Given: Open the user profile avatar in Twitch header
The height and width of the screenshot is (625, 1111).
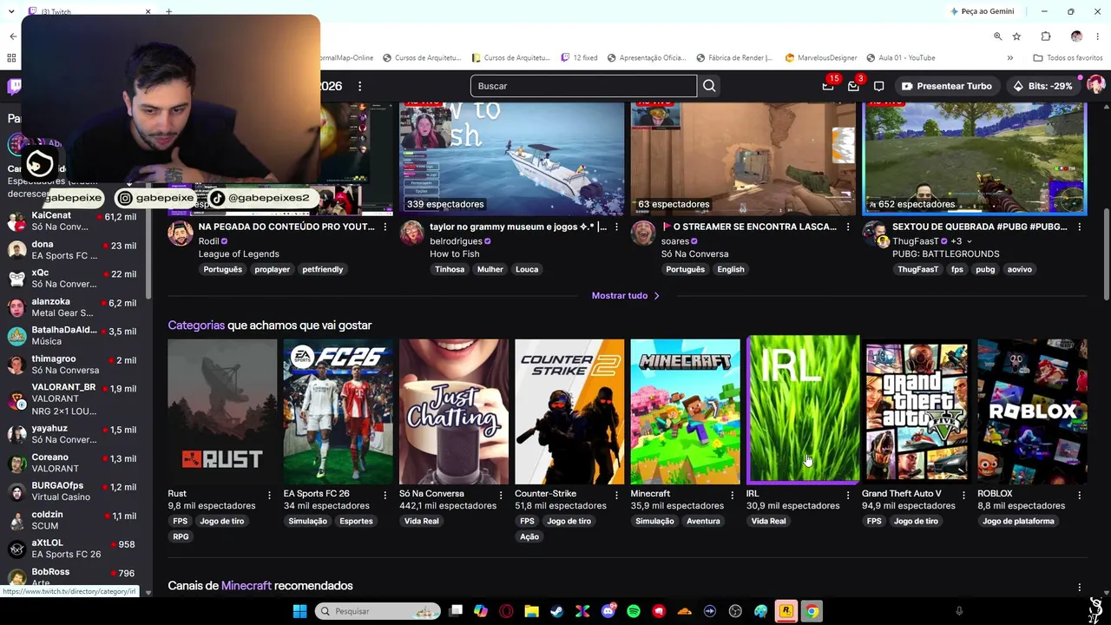Looking at the screenshot, I should point(1095,85).
